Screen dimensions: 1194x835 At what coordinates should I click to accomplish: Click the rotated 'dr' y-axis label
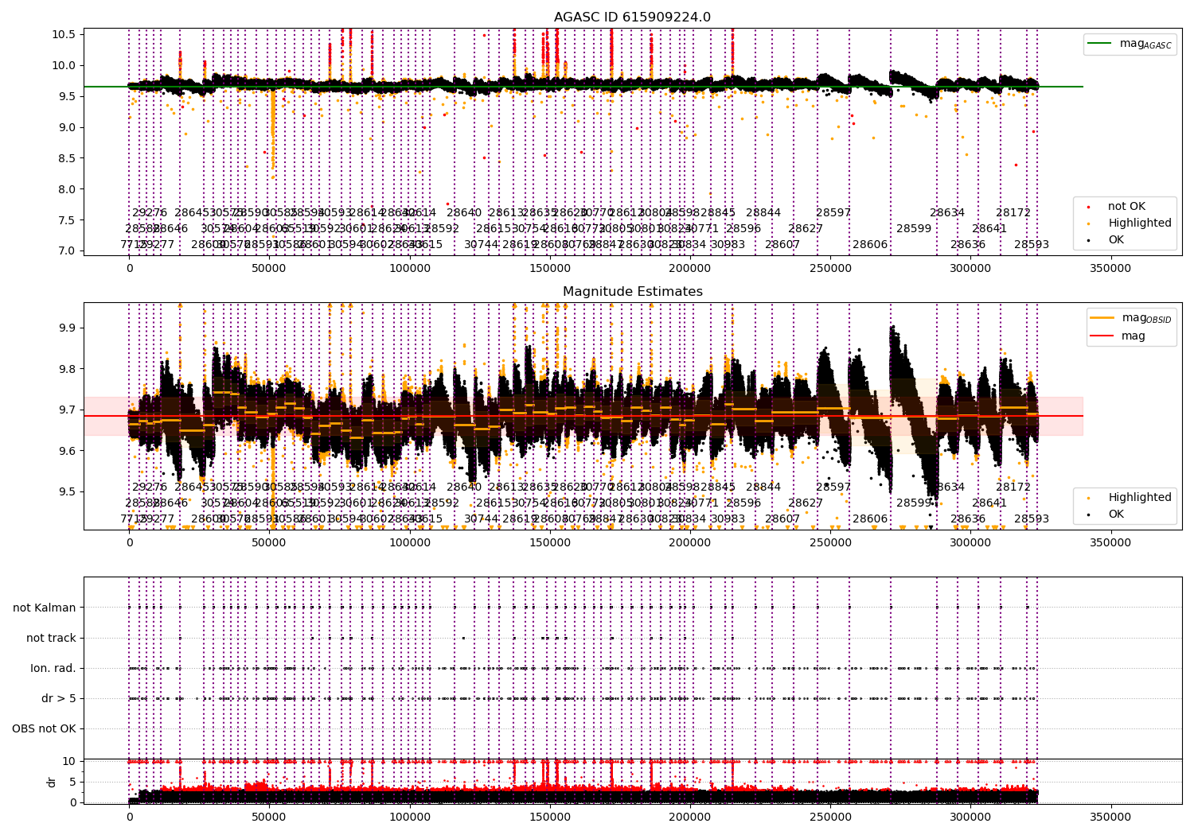[52, 782]
